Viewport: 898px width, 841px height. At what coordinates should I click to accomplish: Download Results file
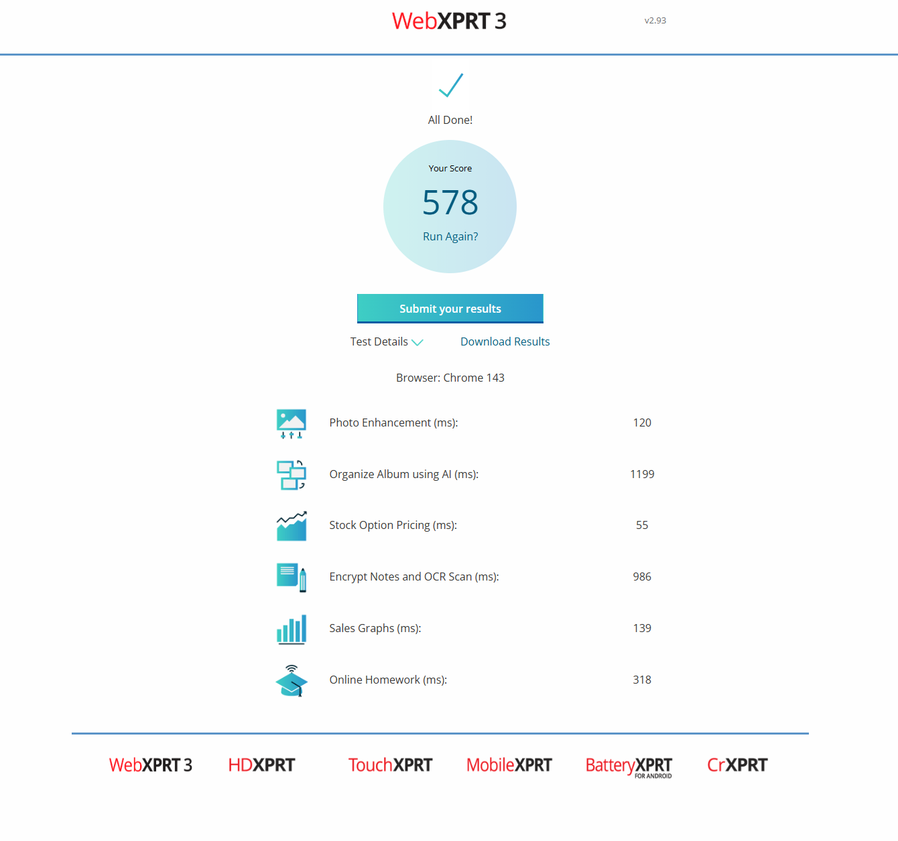505,341
